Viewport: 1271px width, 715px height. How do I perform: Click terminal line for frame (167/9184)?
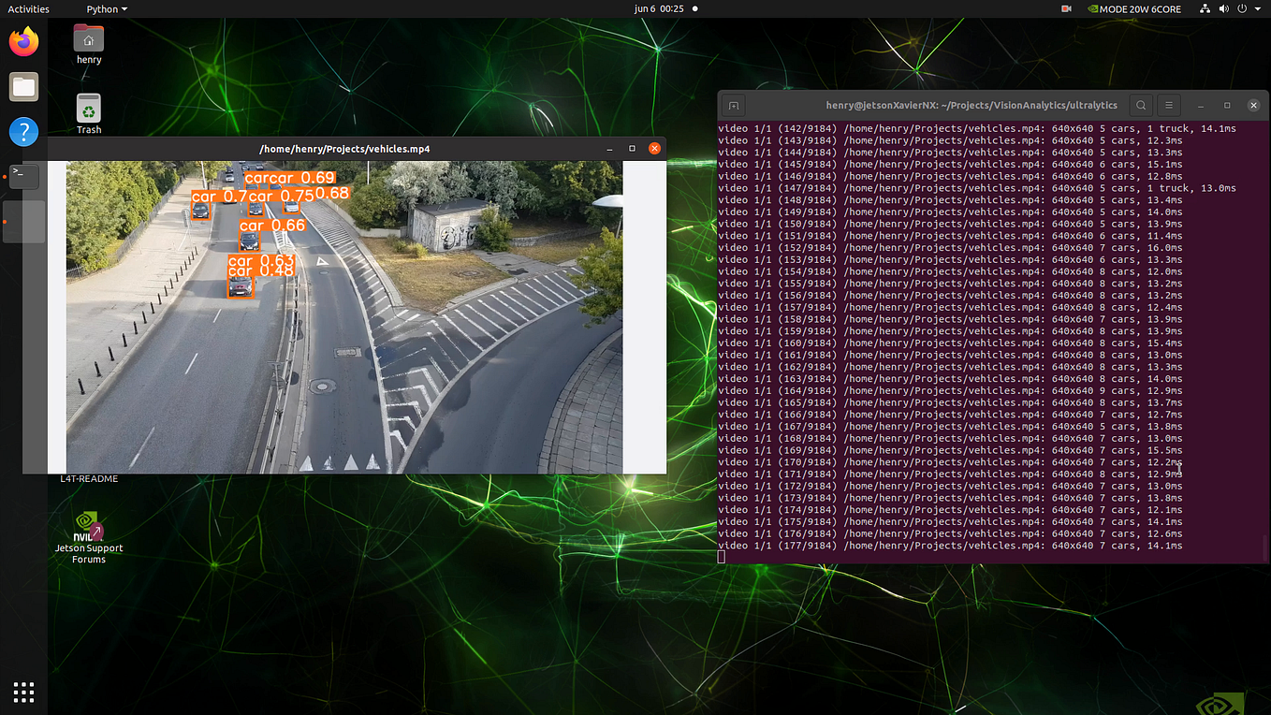pyautogui.click(x=951, y=426)
